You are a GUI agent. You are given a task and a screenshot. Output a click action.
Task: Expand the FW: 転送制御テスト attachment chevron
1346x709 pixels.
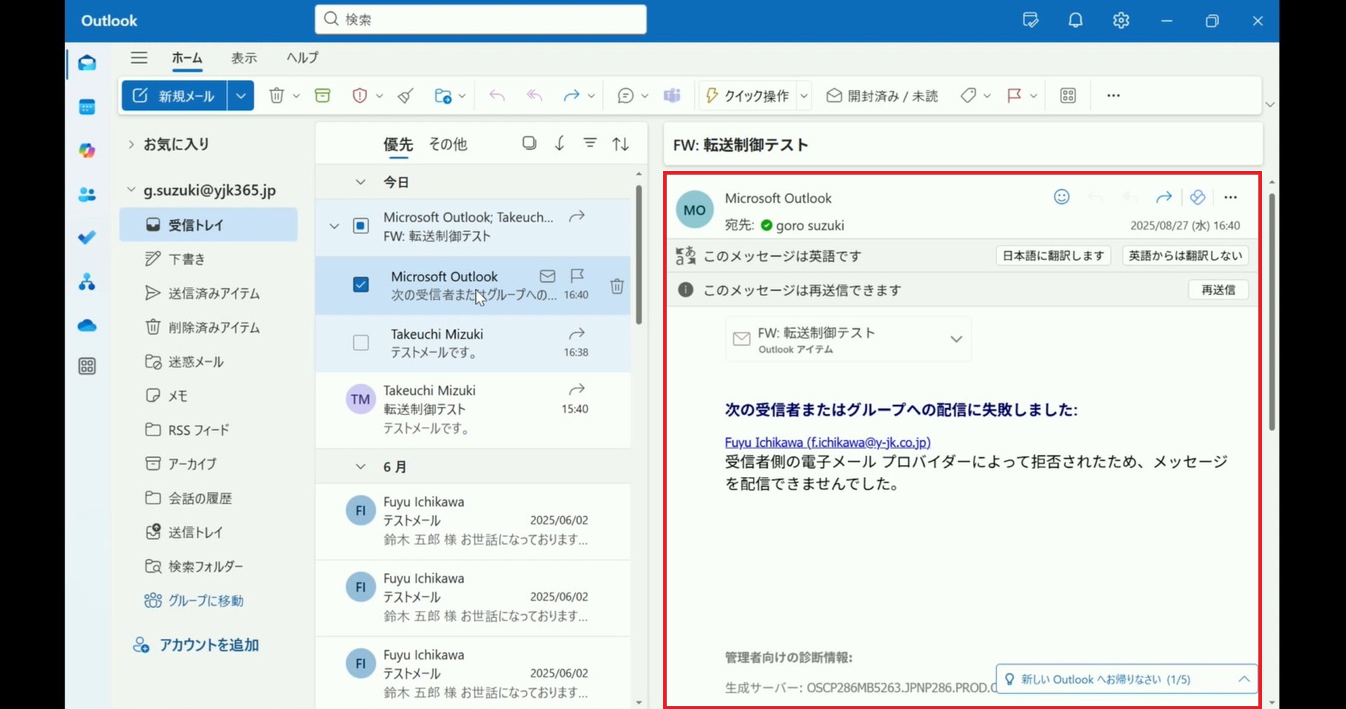(956, 339)
